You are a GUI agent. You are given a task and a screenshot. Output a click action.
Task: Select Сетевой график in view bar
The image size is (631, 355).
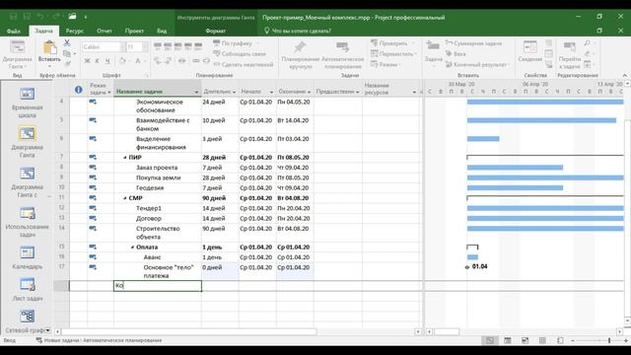coord(27,321)
